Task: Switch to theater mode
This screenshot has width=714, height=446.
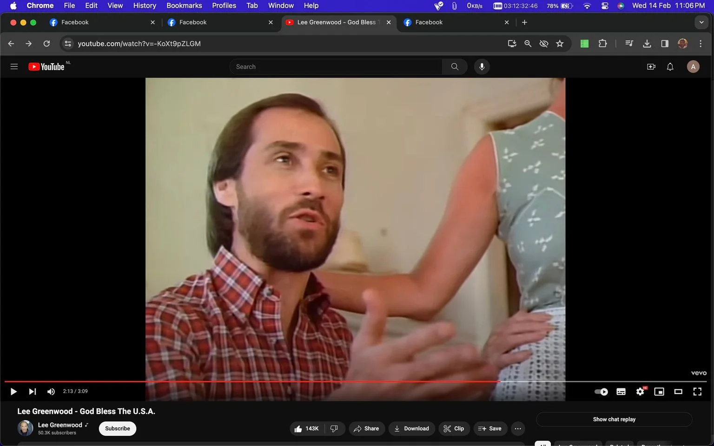Action: coord(678,392)
